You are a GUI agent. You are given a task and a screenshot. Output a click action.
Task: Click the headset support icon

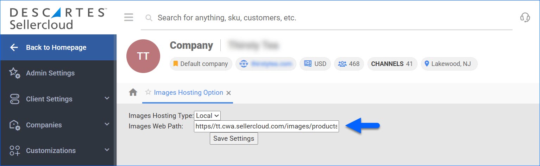point(525,17)
